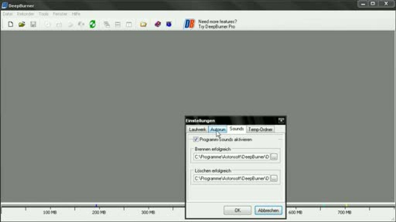Click the Löschen erfolgreich path field

[x=231, y=178]
